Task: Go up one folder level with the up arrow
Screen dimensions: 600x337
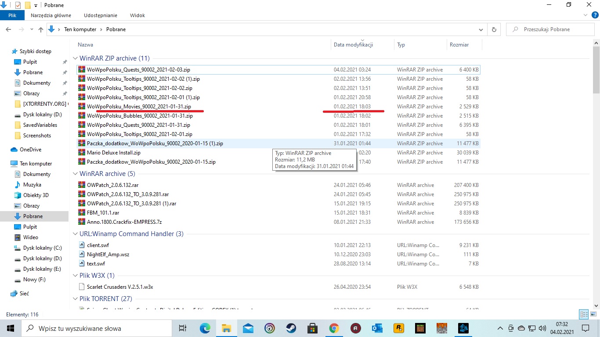Action: (41, 29)
